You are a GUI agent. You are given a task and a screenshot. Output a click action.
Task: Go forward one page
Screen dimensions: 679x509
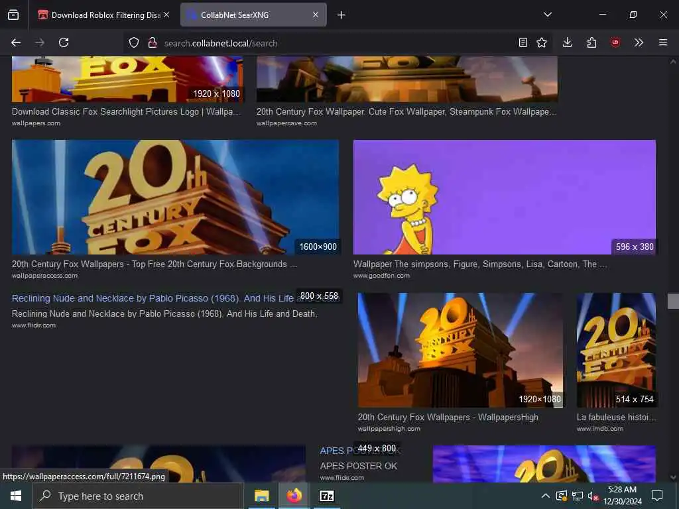click(40, 42)
